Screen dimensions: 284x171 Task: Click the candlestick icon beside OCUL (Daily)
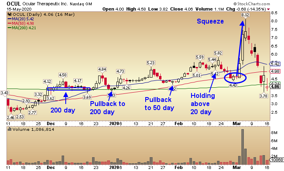(x=10, y=14)
